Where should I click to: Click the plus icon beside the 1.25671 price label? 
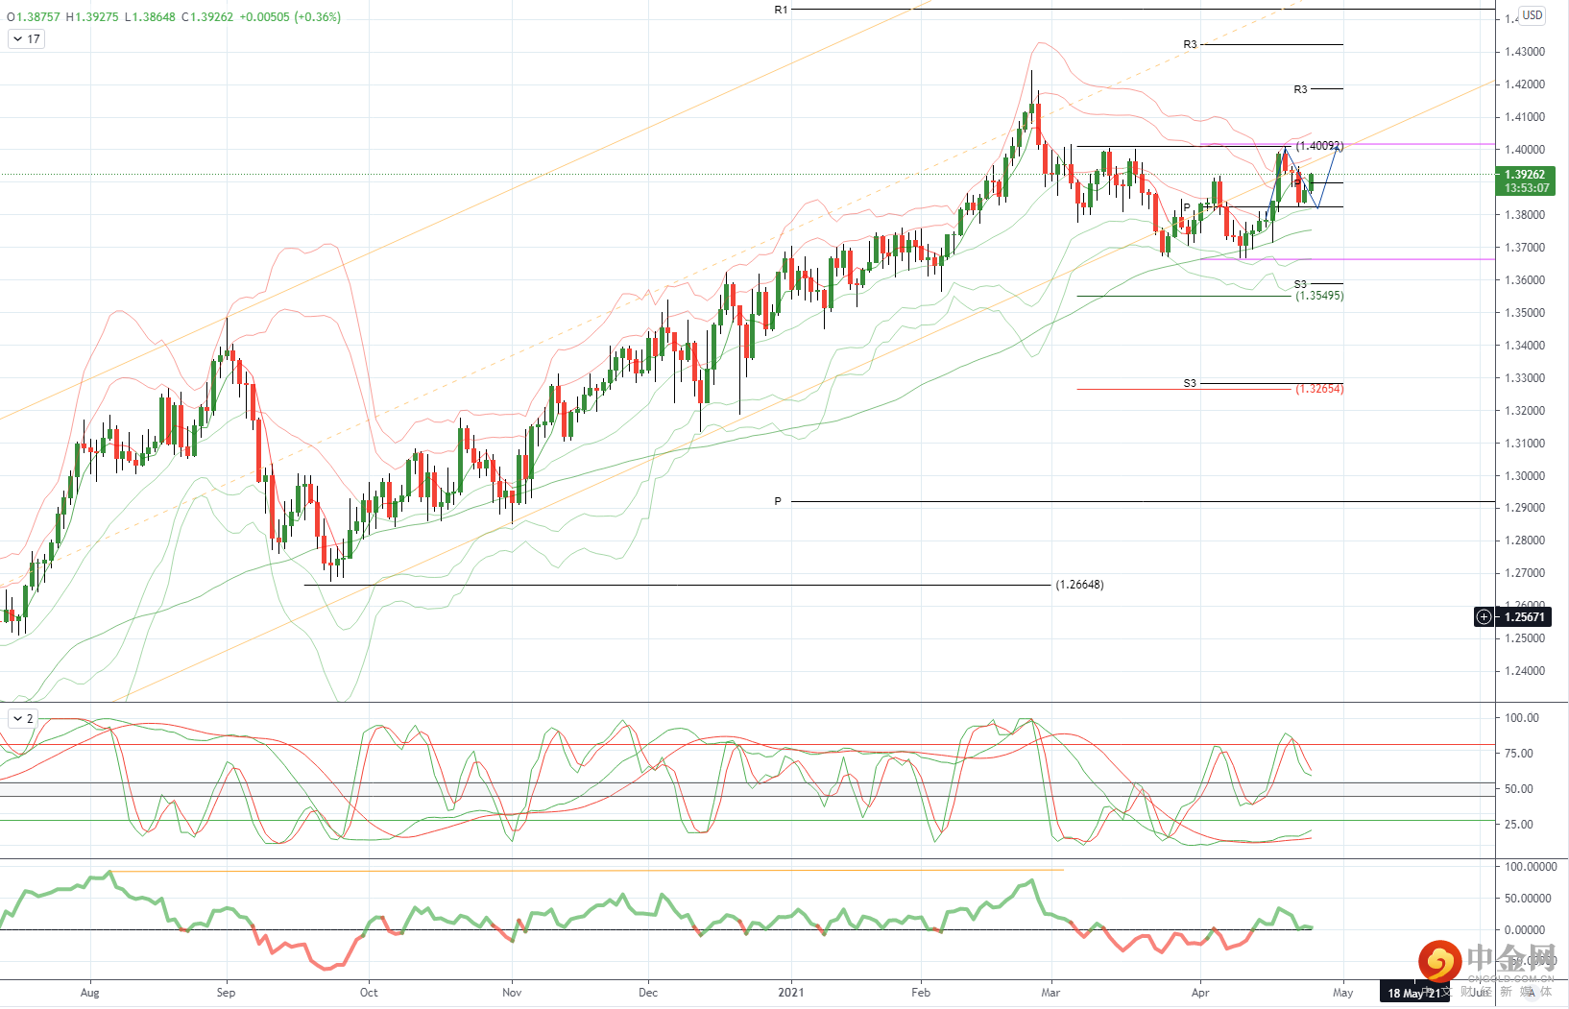[x=1484, y=617]
